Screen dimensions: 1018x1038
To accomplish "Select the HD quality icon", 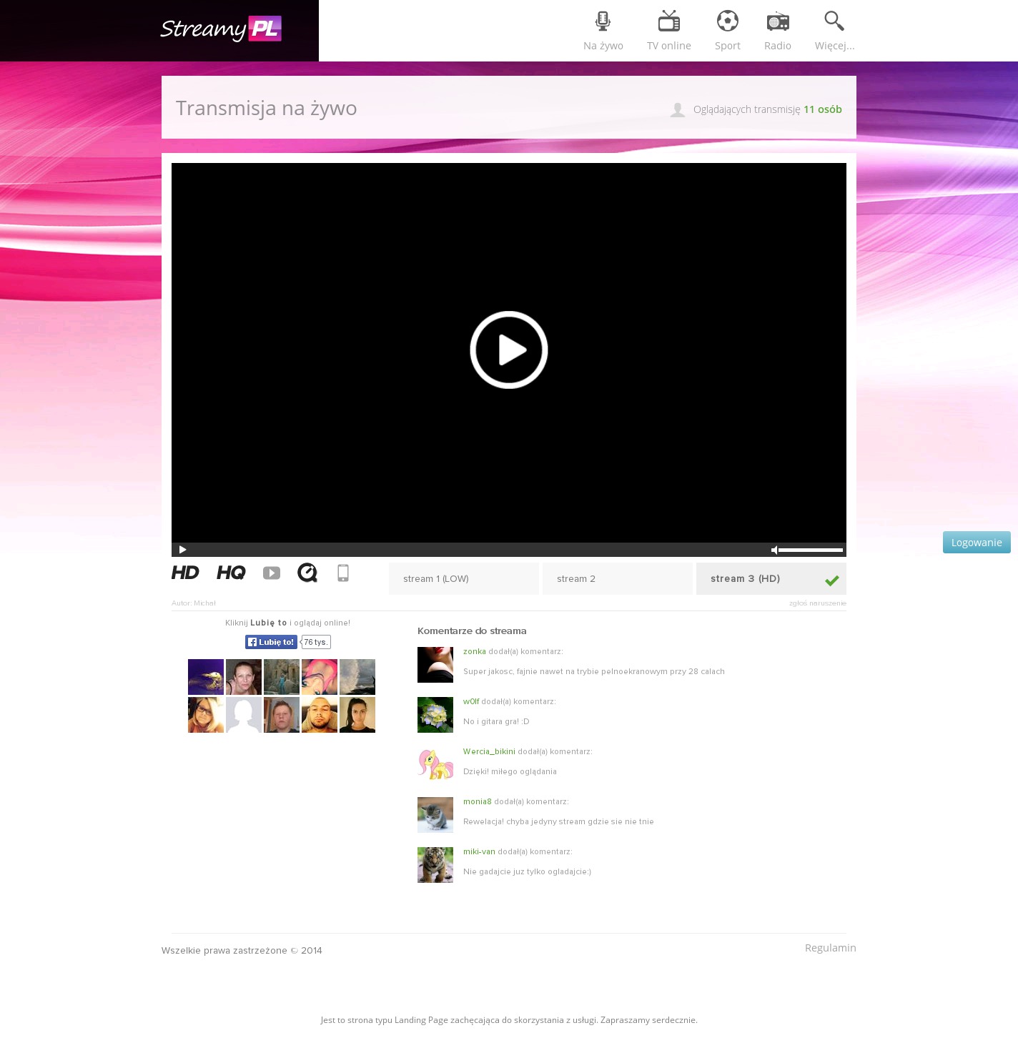I will coord(185,573).
